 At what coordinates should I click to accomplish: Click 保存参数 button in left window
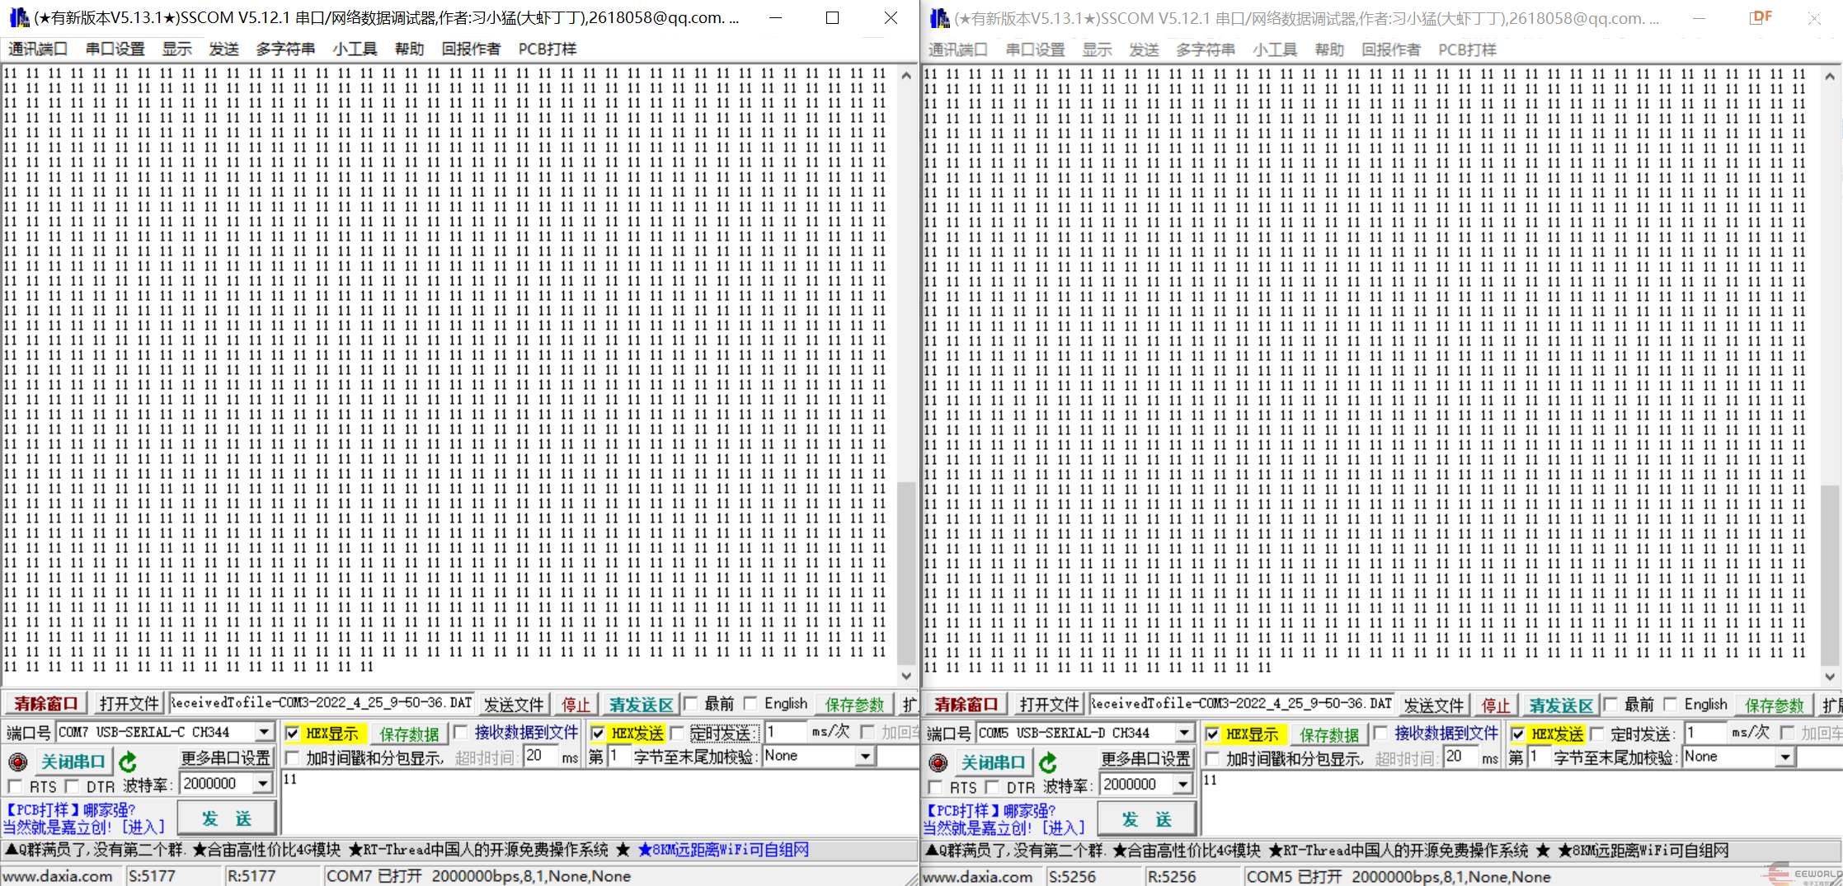(x=854, y=705)
